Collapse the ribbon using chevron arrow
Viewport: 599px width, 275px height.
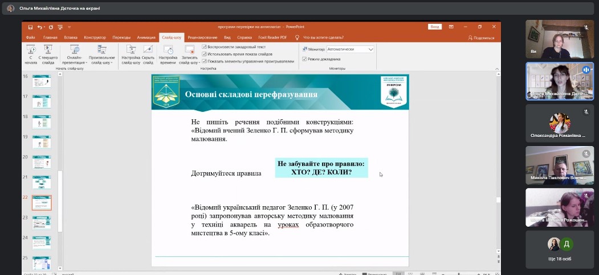click(497, 69)
